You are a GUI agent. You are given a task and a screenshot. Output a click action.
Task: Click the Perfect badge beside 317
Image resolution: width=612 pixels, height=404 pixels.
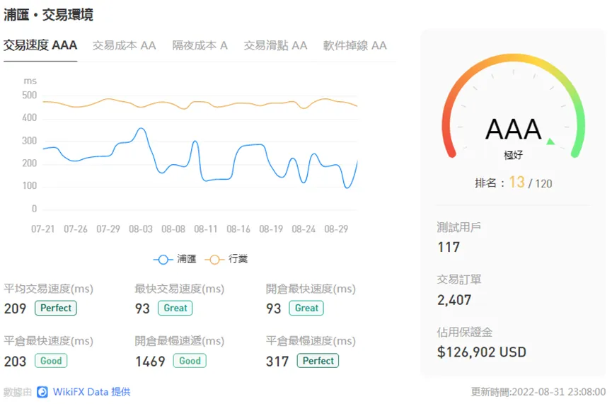coord(318,361)
